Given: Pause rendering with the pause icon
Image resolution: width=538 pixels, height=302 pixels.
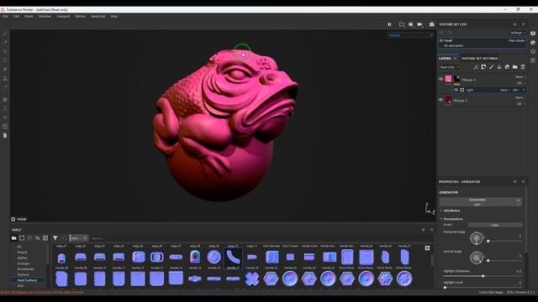Looking at the screenshot, I should [389, 24].
